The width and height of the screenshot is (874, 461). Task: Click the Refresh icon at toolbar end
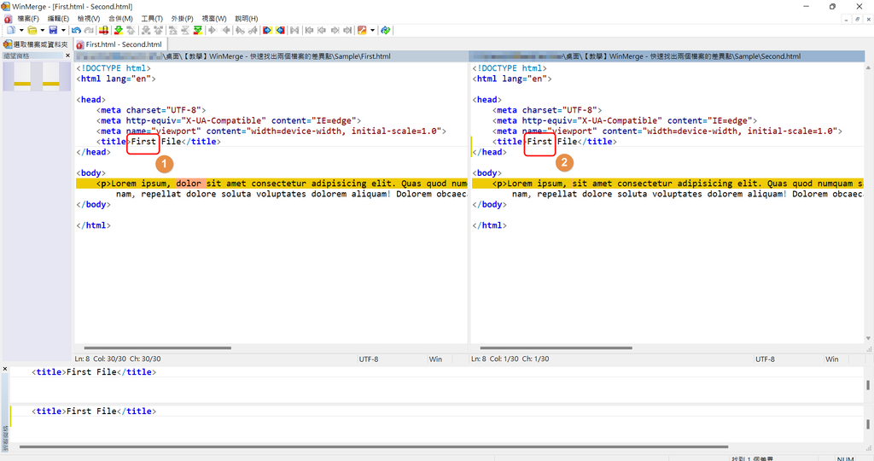pos(386,30)
